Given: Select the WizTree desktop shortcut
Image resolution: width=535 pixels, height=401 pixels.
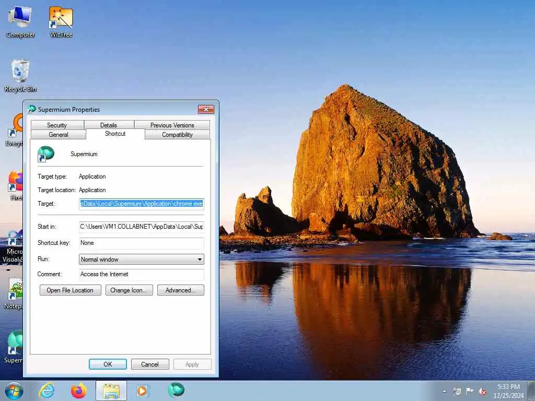Looking at the screenshot, I should pyautogui.click(x=61, y=22).
